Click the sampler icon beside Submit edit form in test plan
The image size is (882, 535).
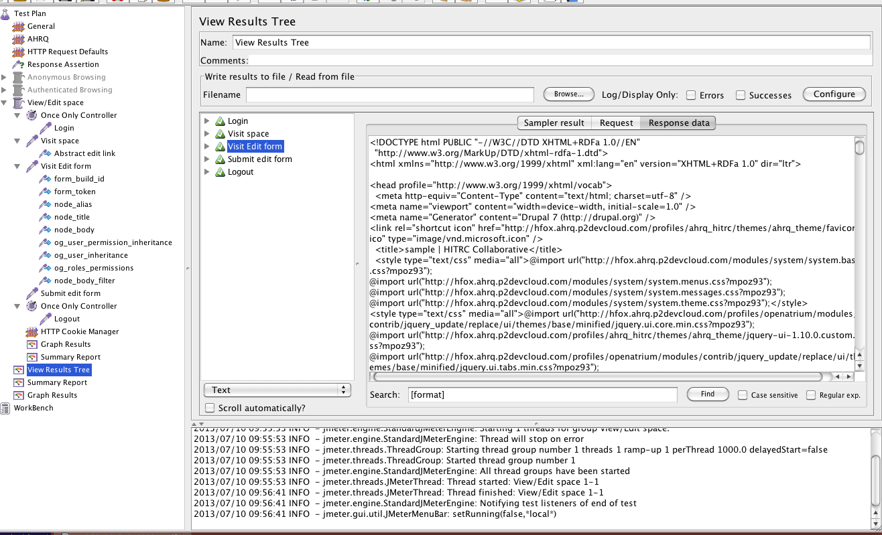(32, 293)
